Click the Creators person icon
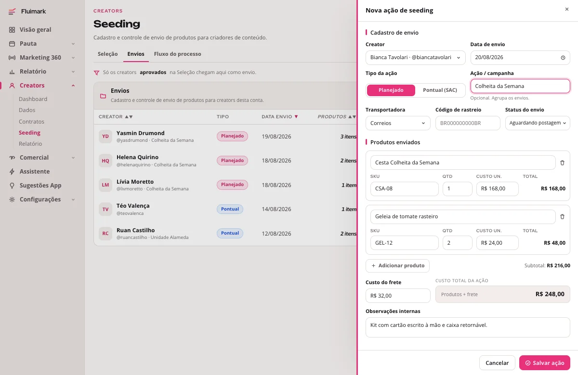Image resolution: width=578 pixels, height=375 pixels. tap(12, 86)
